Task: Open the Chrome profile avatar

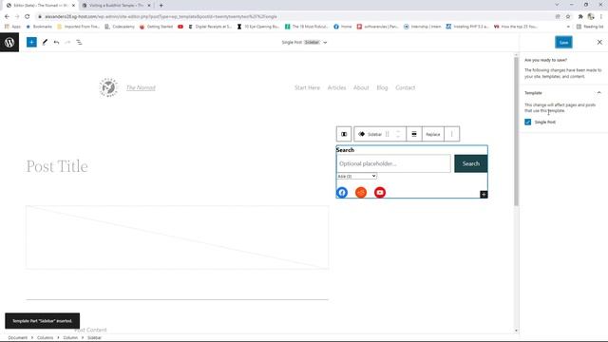Action: 591,17
